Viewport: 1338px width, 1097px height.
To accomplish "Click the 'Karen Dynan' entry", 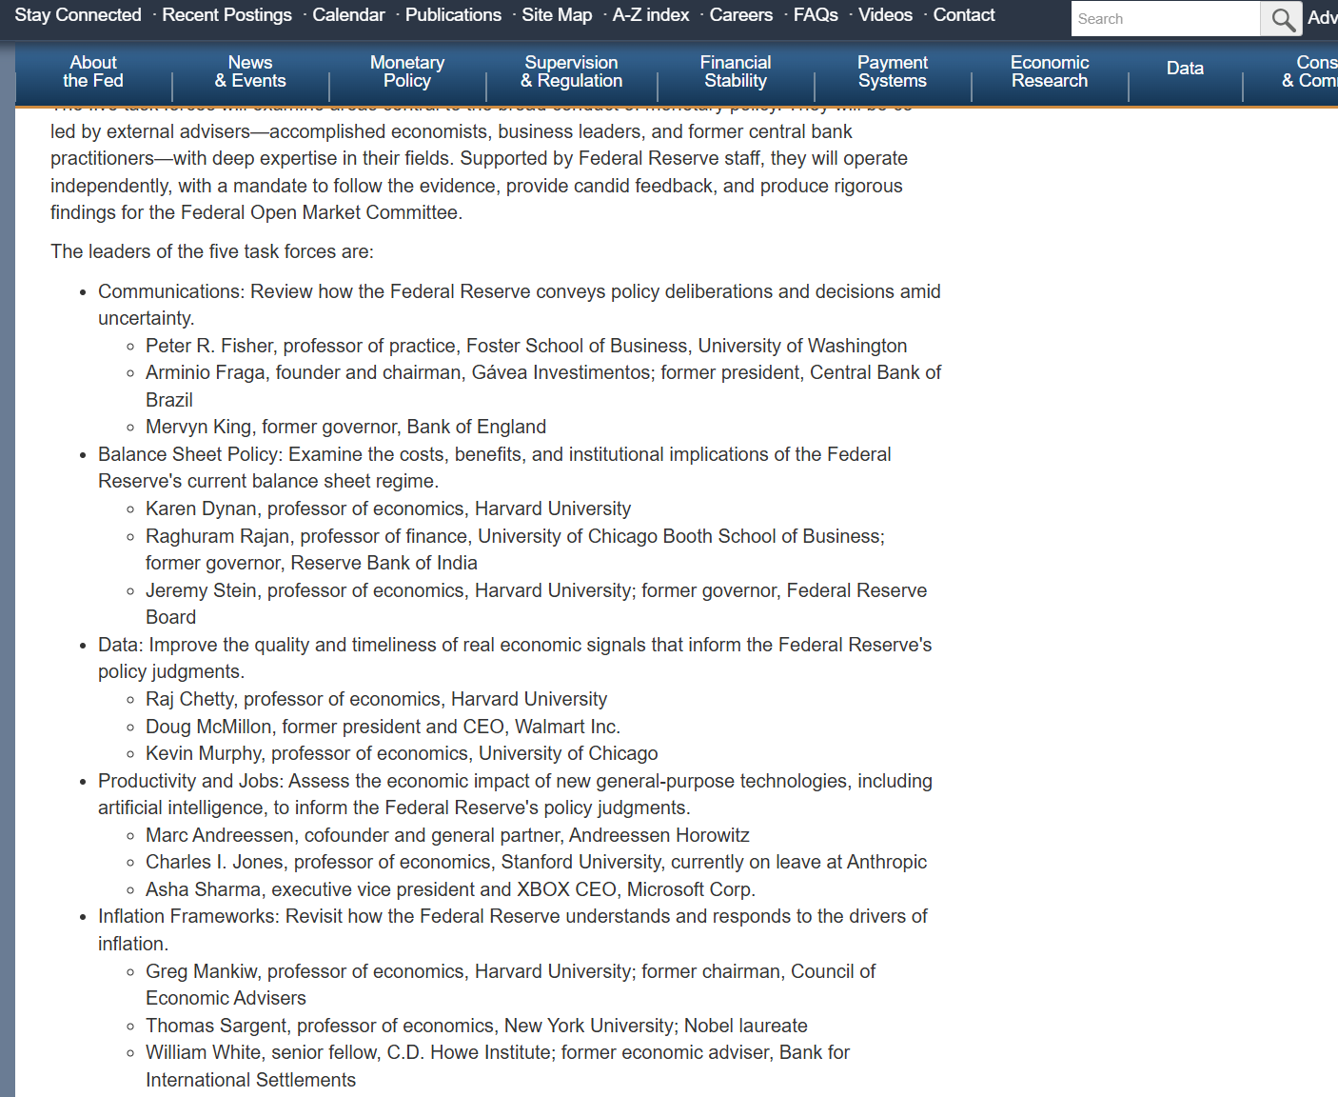I will pyautogui.click(x=388, y=509).
